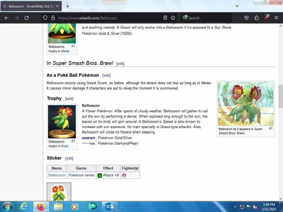The image size is (283, 212).
Task: Open a new browser tab
Action: [x=67, y=6]
